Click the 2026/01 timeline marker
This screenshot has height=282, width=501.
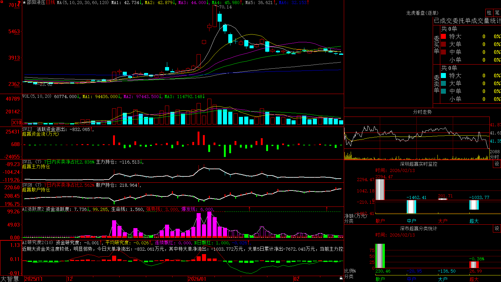(197, 279)
